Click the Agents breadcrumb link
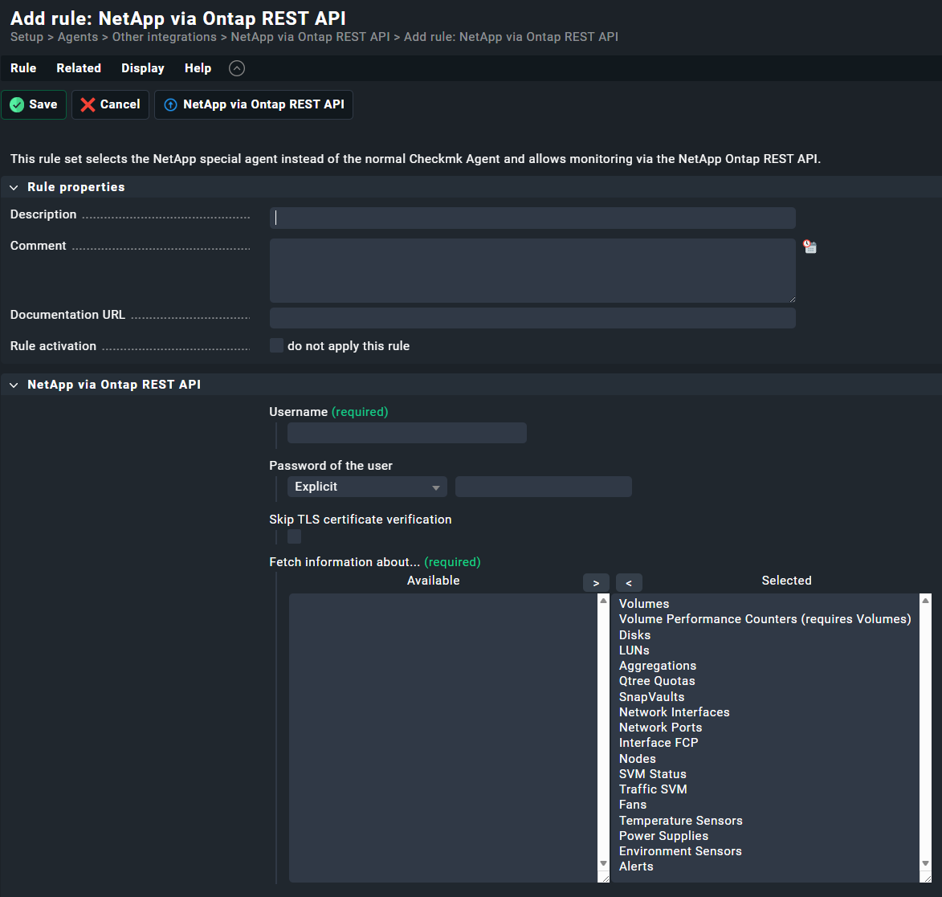This screenshot has height=897, width=942. pyautogui.click(x=78, y=37)
